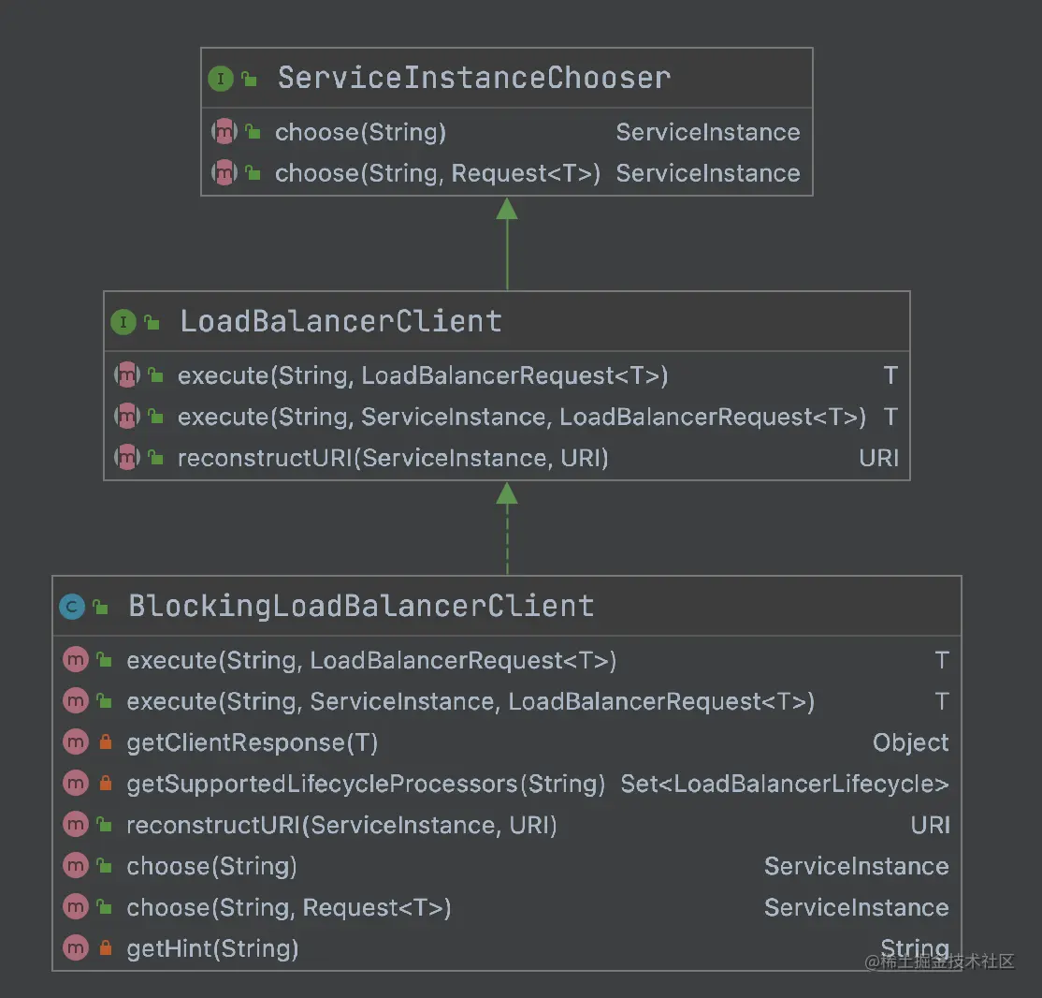Viewport: 1042px width, 998px height.
Task: Select the BlockingLoadBalancerClient class header
Action: 360,606
